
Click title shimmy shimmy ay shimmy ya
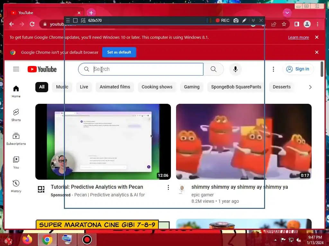[240, 187]
